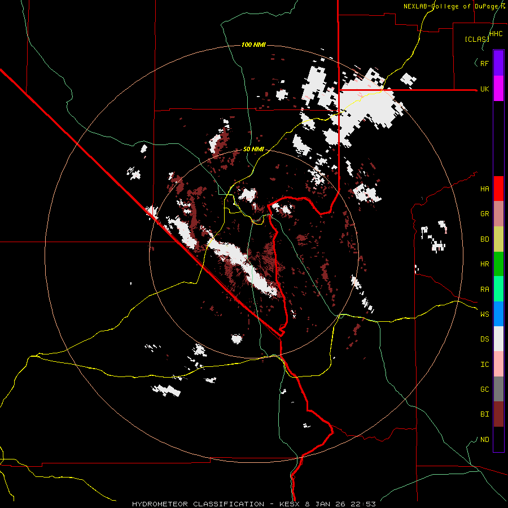Image resolution: width=508 pixels, height=508 pixels.
Task: Select the DS legend label
Action: pyautogui.click(x=484, y=339)
